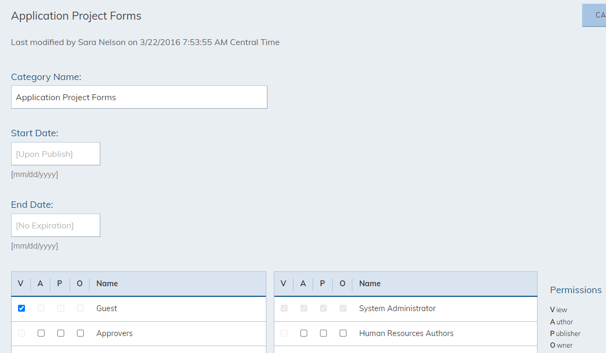Enable the Publisher checkbox for Approvers

(60, 333)
